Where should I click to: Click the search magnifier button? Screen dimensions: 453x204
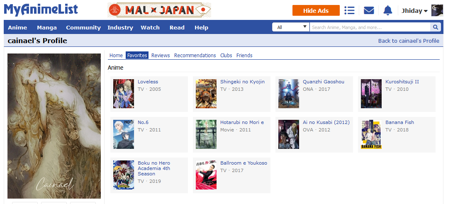pyautogui.click(x=436, y=27)
